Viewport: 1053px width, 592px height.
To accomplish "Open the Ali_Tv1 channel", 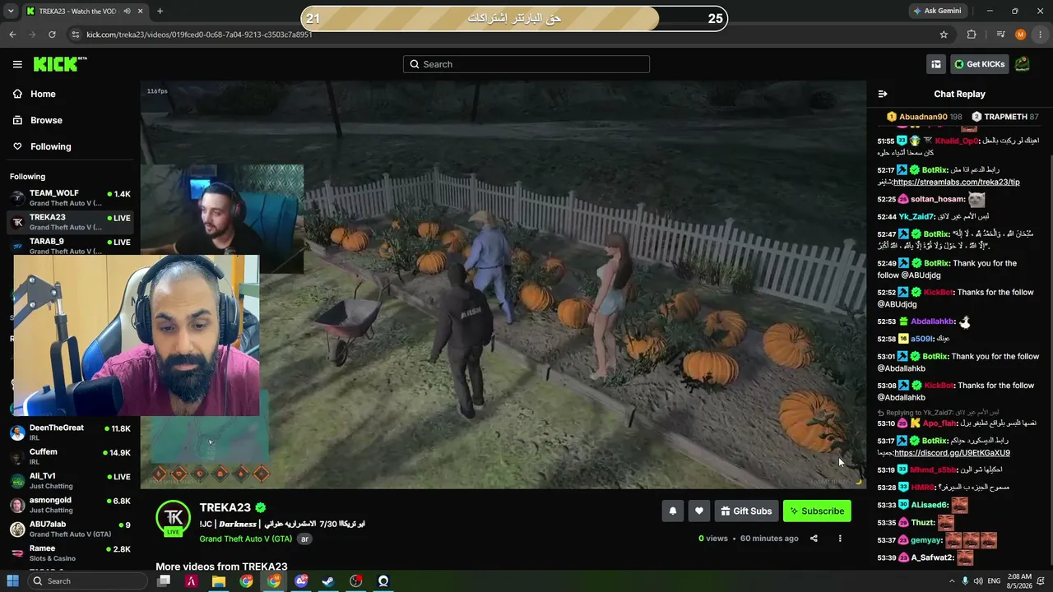I will [70, 481].
